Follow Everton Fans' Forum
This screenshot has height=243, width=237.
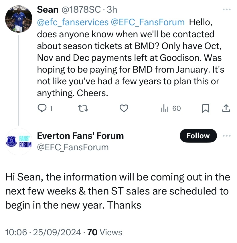pyautogui.click(x=198, y=136)
